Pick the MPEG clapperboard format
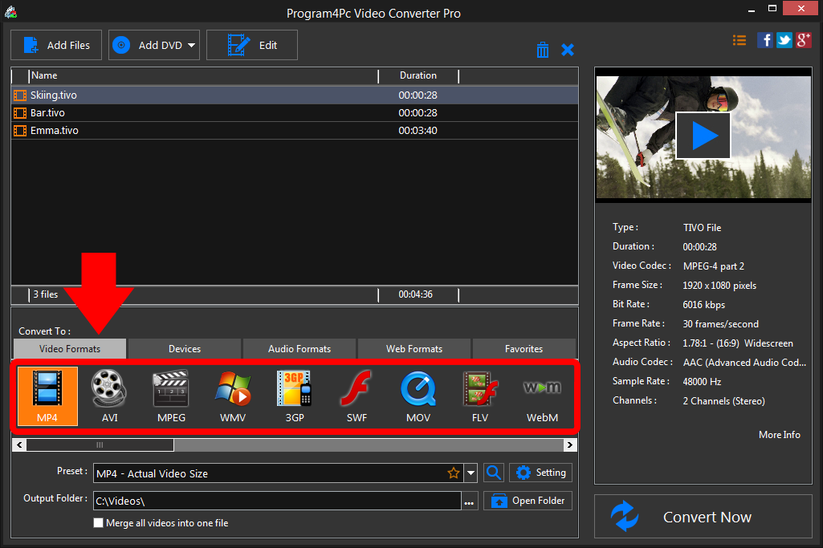Image resolution: width=823 pixels, height=548 pixels. [x=171, y=396]
